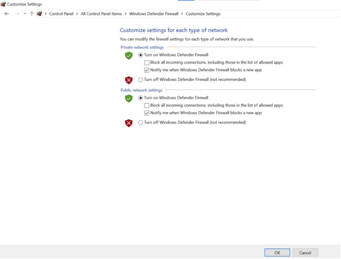Click the Up one level arrow
This screenshot has width=341, height=259.
[32, 14]
